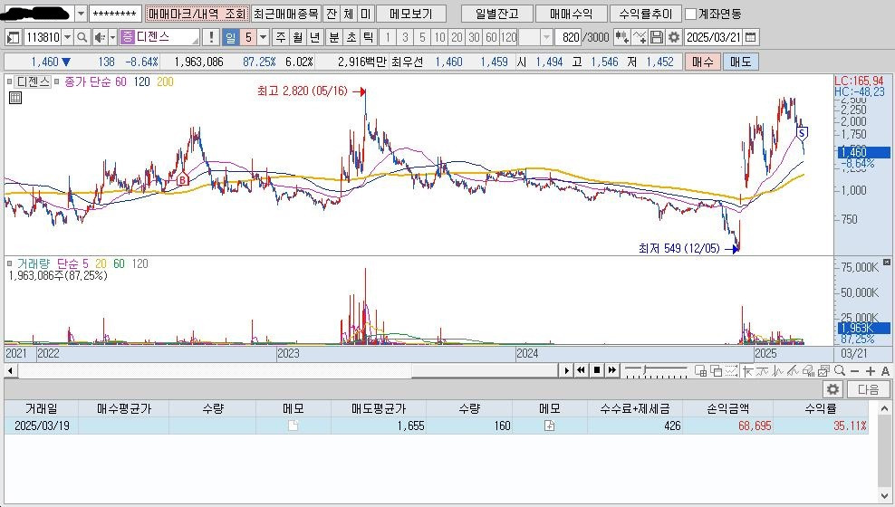Image resolution: width=895 pixels, height=507 pixels.
Task: Click the save chart floppy disk icon
Action: pyautogui.click(x=657, y=37)
